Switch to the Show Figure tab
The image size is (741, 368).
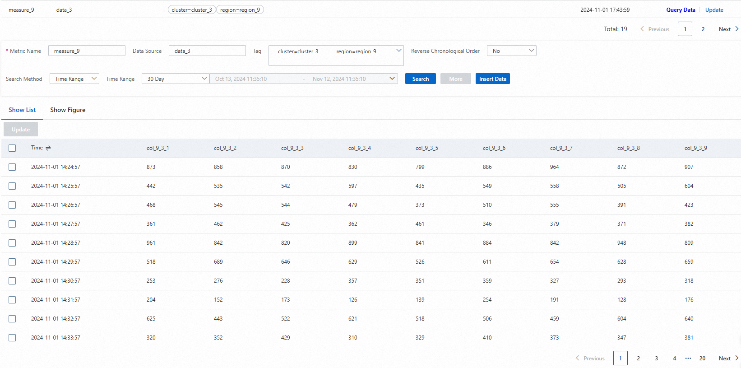click(x=68, y=110)
